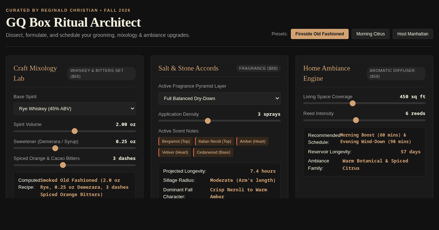Click the Crisp Neroli to Warm Amber text

[239, 193]
